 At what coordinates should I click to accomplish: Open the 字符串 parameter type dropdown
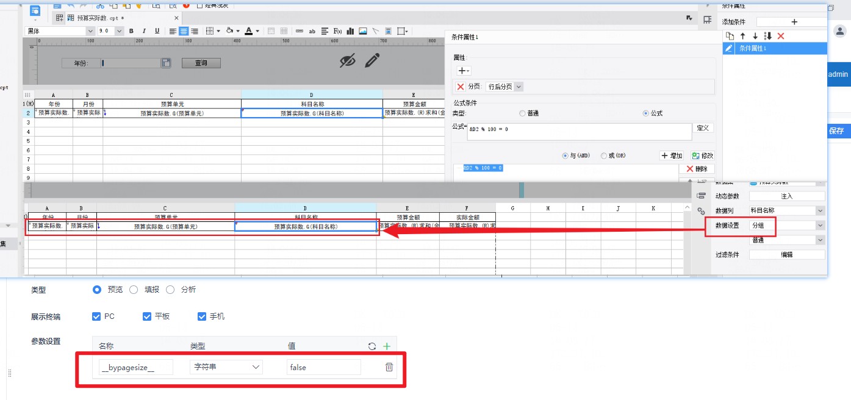coord(226,367)
